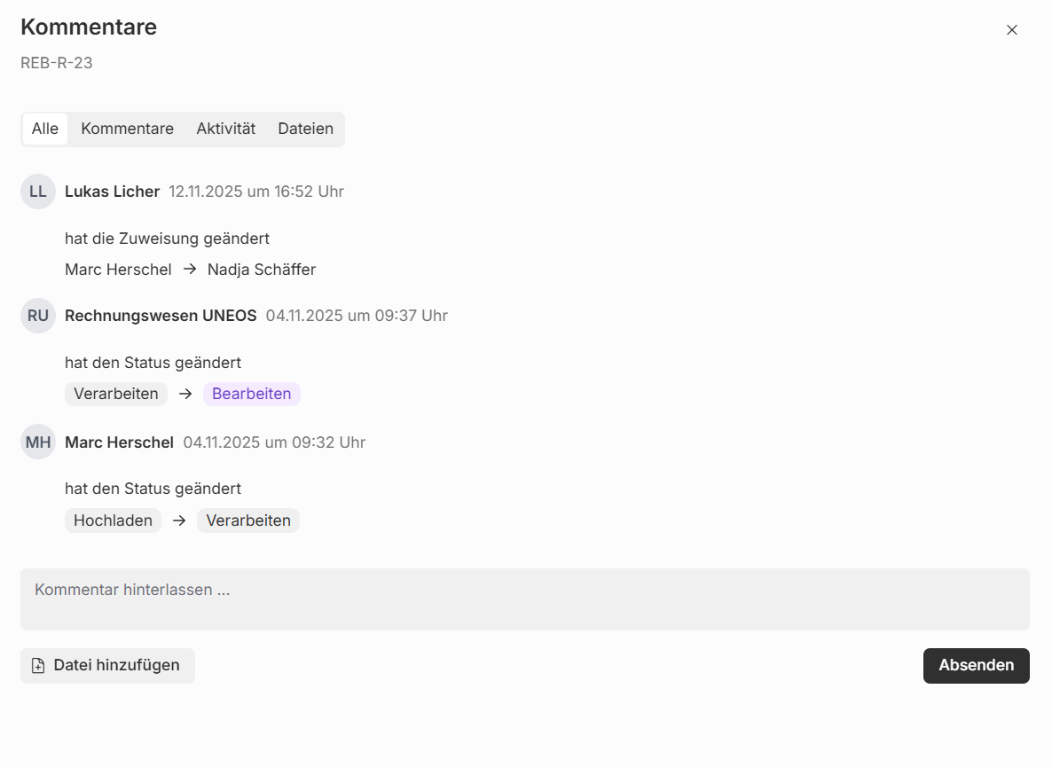
Task: Close the Kommentare panel with X icon
Action: pyautogui.click(x=1012, y=30)
